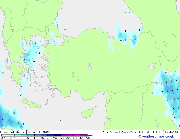This screenshot has width=180, height=139.
Task: Click legend scale label "45"
Action: pos(81,138)
